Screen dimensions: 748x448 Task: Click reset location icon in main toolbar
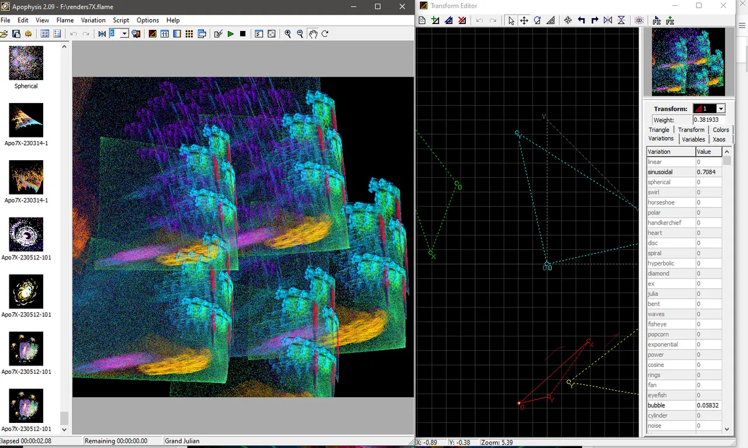pyautogui.click(x=102, y=34)
